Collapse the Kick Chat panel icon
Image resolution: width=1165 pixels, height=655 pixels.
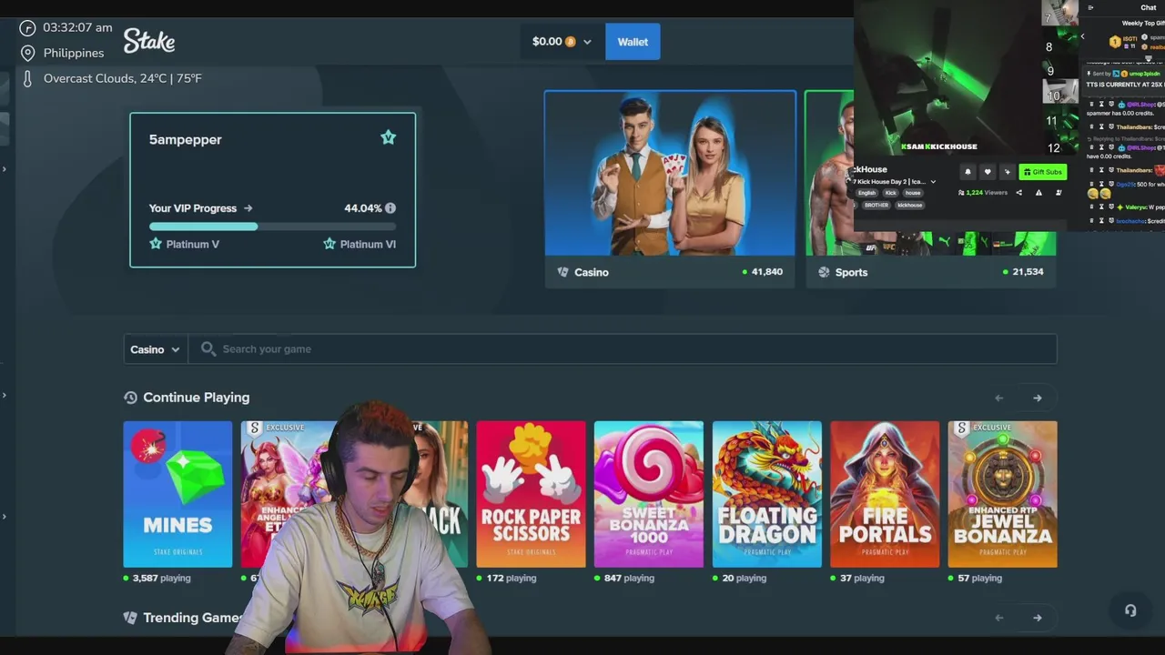coord(1090,7)
